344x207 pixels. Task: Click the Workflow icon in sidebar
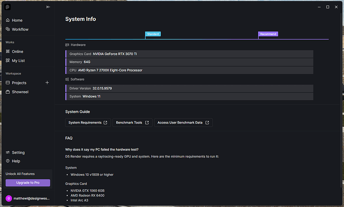pos(7,29)
